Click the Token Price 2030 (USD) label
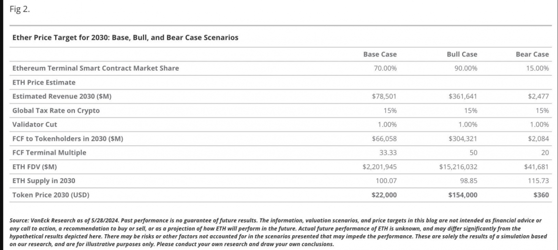 tap(51, 195)
